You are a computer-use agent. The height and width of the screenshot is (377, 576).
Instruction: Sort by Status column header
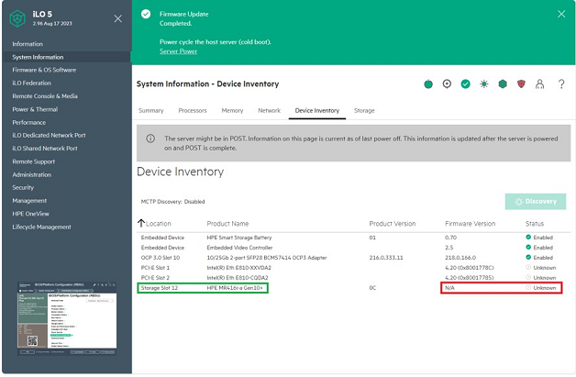pyautogui.click(x=535, y=224)
